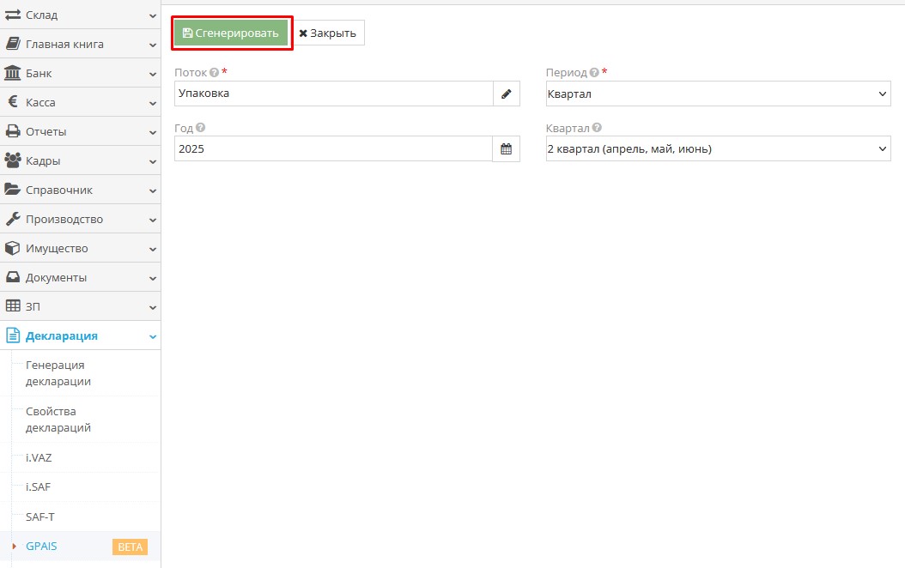Open the Квартал dropdown selector
905x568 pixels.
pyautogui.click(x=718, y=149)
